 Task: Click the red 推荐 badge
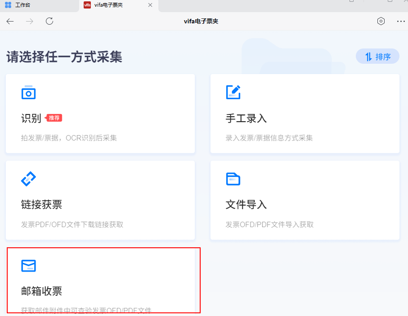click(x=54, y=118)
